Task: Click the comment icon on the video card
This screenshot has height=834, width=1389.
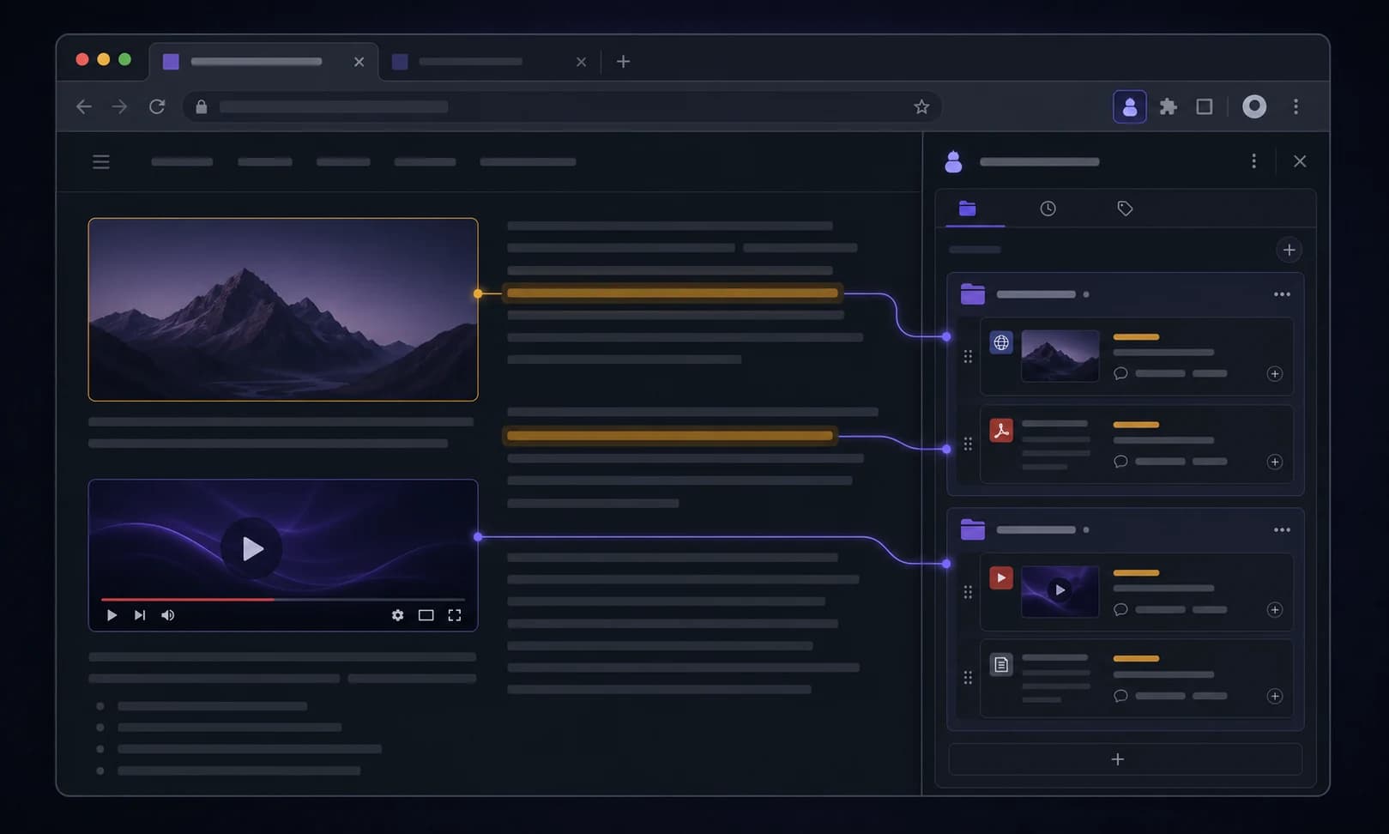Action: tap(1120, 609)
